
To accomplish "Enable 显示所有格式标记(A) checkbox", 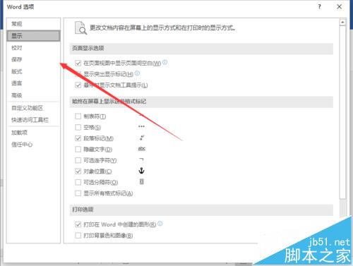I will click(78, 193).
